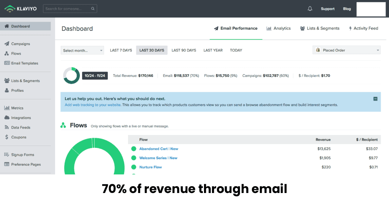The image size is (389, 204).
Task: Click the Klaviyo logo icon
Action: [9, 9]
